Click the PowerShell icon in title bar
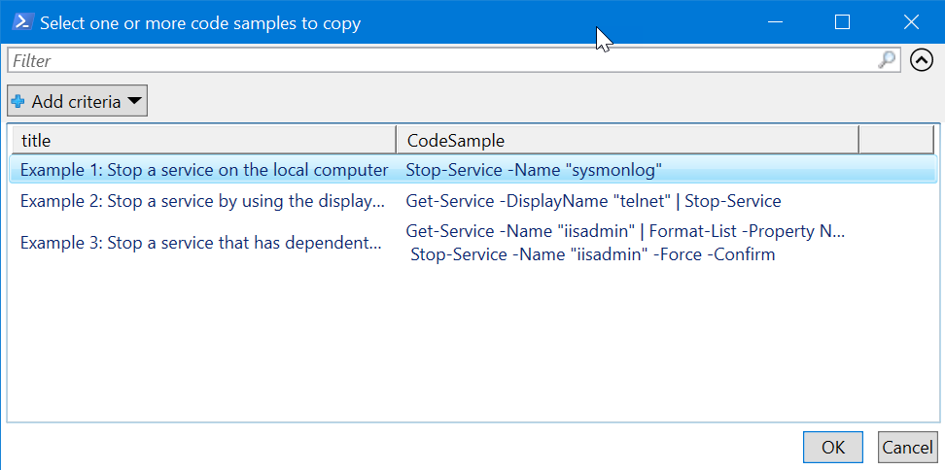Screen dimensions: 945x470 pyautogui.click(x=22, y=22)
